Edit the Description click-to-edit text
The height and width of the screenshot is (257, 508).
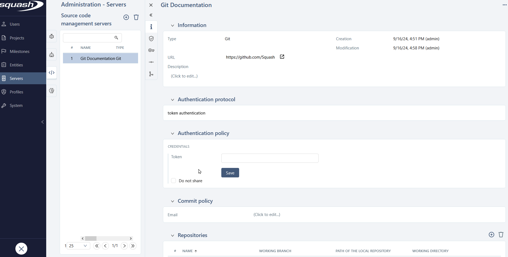coord(184,76)
